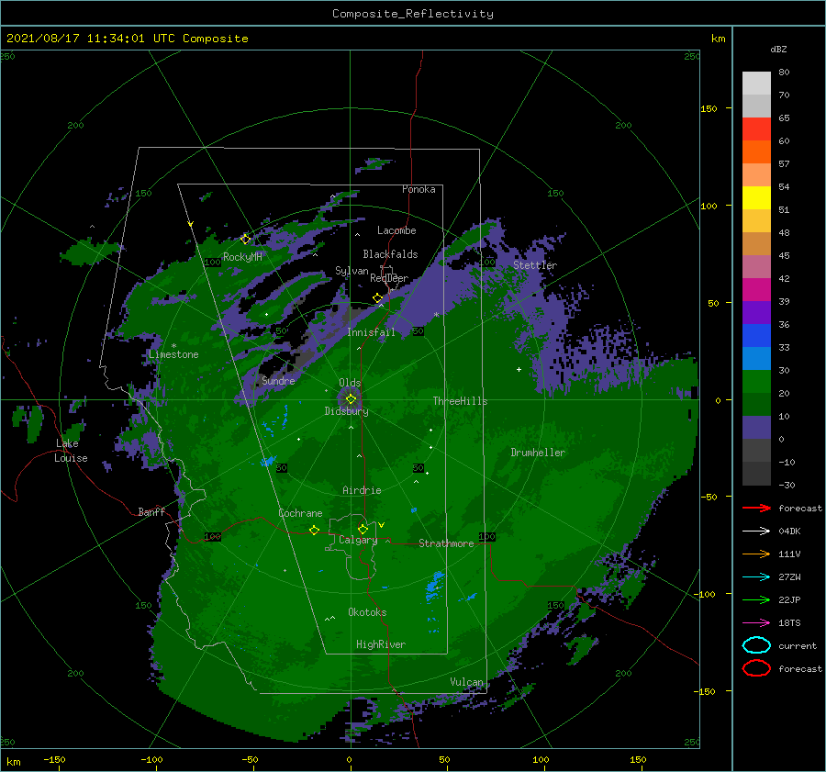This screenshot has height=772, width=826.
Task: Click the Strathmore label
Action: 446,543
